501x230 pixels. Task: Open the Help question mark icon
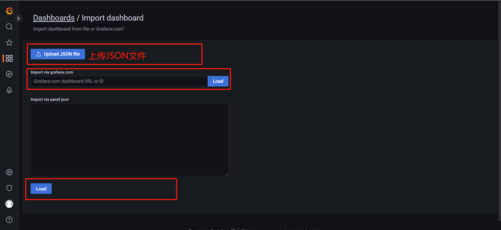point(9,220)
